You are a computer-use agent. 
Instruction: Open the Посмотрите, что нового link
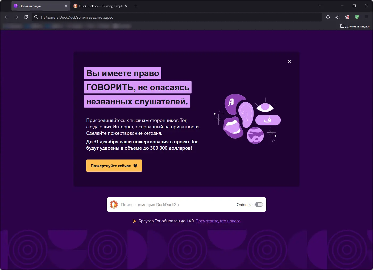(218, 221)
